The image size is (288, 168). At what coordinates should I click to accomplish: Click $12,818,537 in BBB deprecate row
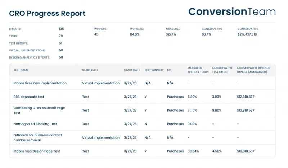[246, 97]
